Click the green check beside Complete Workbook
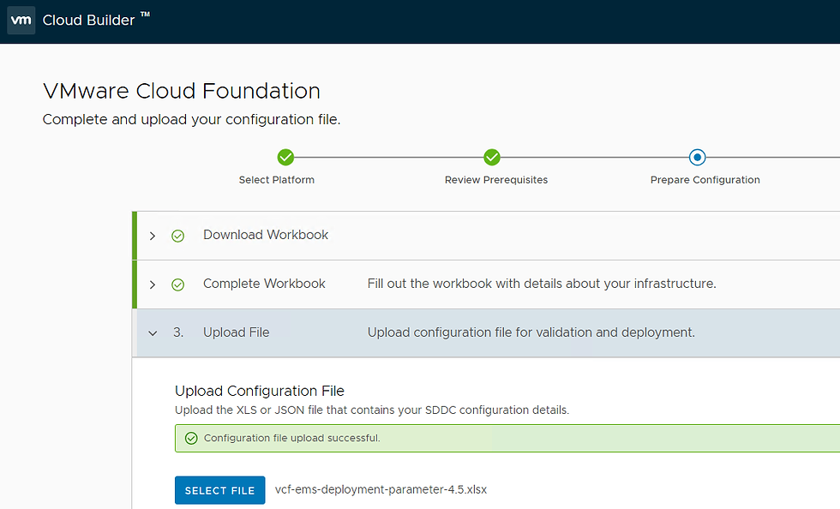This screenshot has height=509, width=840. [178, 284]
